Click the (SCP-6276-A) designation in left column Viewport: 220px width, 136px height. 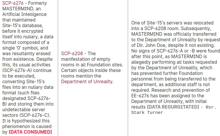click(x=17, y=70)
